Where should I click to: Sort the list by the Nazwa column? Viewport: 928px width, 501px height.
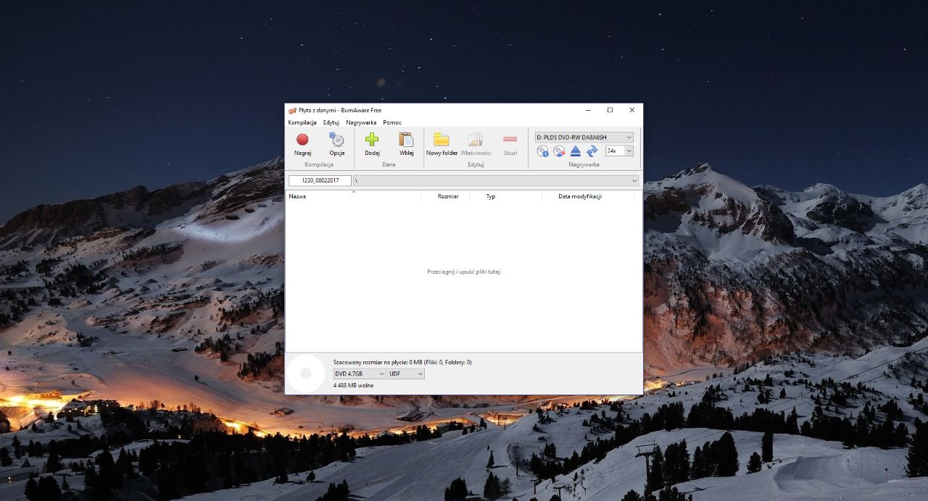coord(353,196)
